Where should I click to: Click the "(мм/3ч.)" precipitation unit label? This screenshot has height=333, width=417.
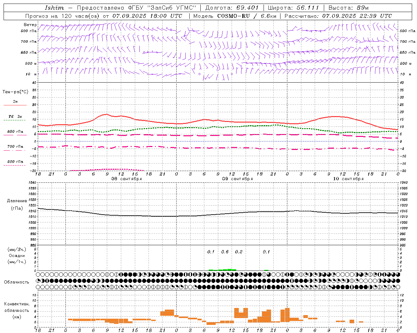coord(17,249)
